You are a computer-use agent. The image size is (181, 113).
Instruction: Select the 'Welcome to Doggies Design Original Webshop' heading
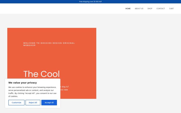(49, 44)
